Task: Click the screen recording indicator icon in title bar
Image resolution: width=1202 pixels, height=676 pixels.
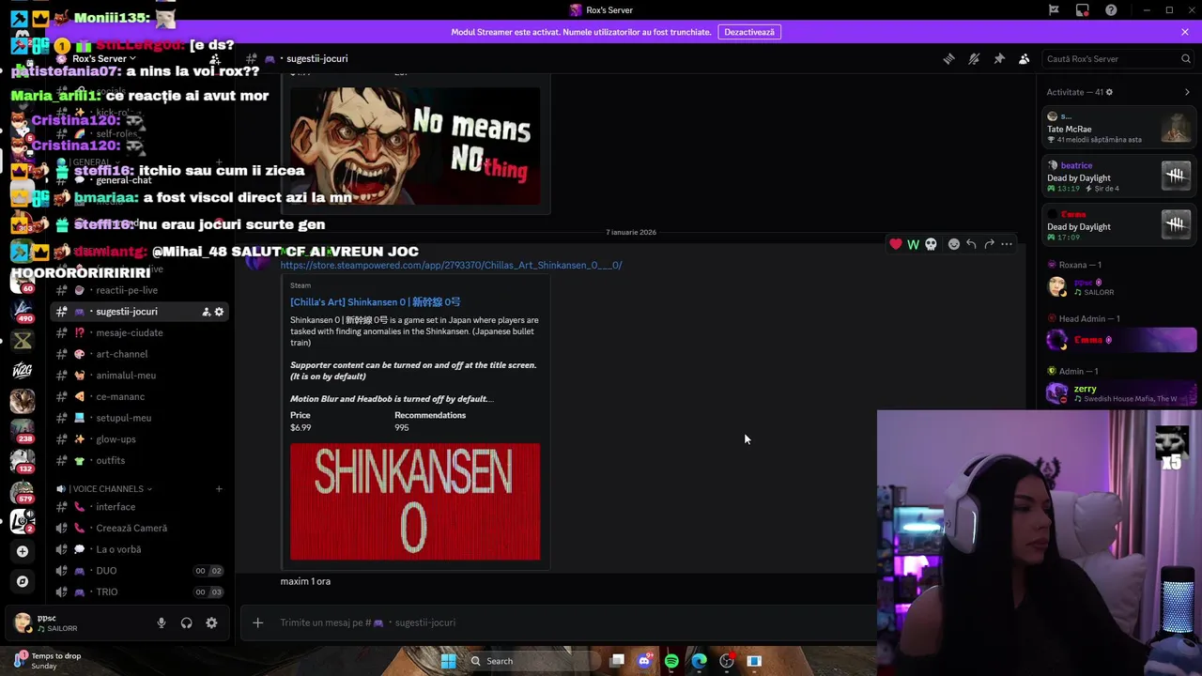Action: [1083, 10]
